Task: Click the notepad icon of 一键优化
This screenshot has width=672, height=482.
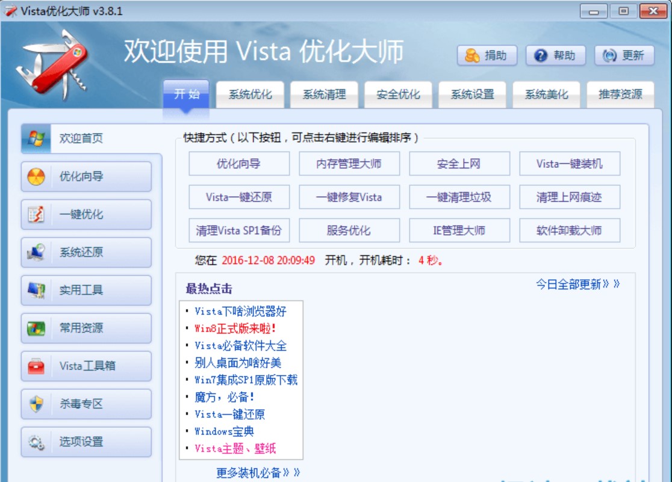Action: [36, 214]
